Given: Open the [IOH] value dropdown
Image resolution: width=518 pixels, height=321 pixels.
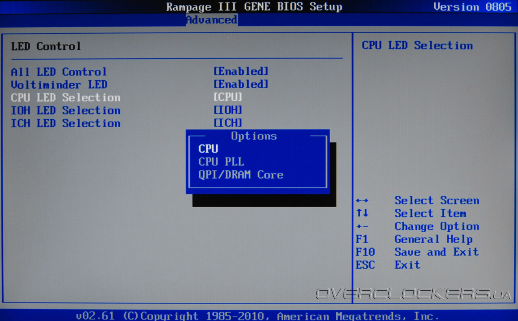Looking at the screenshot, I should click(228, 110).
